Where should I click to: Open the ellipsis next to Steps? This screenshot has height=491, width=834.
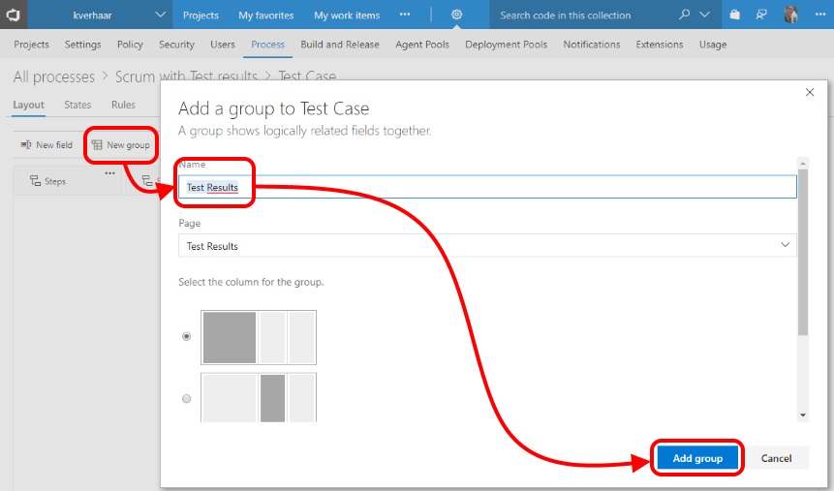109,173
